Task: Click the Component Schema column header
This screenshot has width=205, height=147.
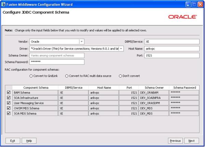Action: 36,88
